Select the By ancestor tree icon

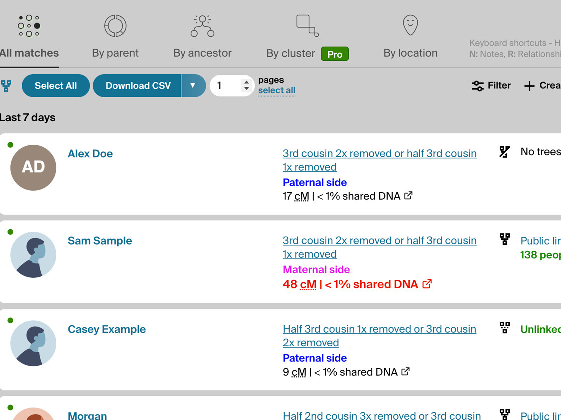tap(202, 26)
